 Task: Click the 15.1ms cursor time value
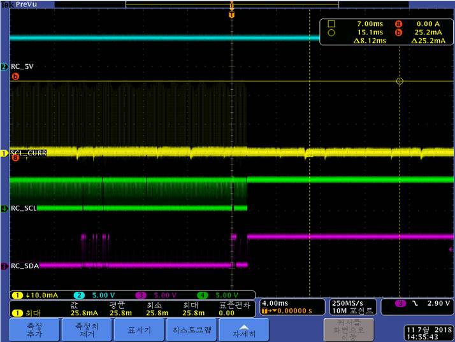pos(370,32)
